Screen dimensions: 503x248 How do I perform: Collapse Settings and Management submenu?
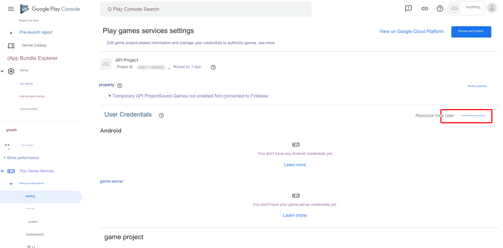click(11, 184)
